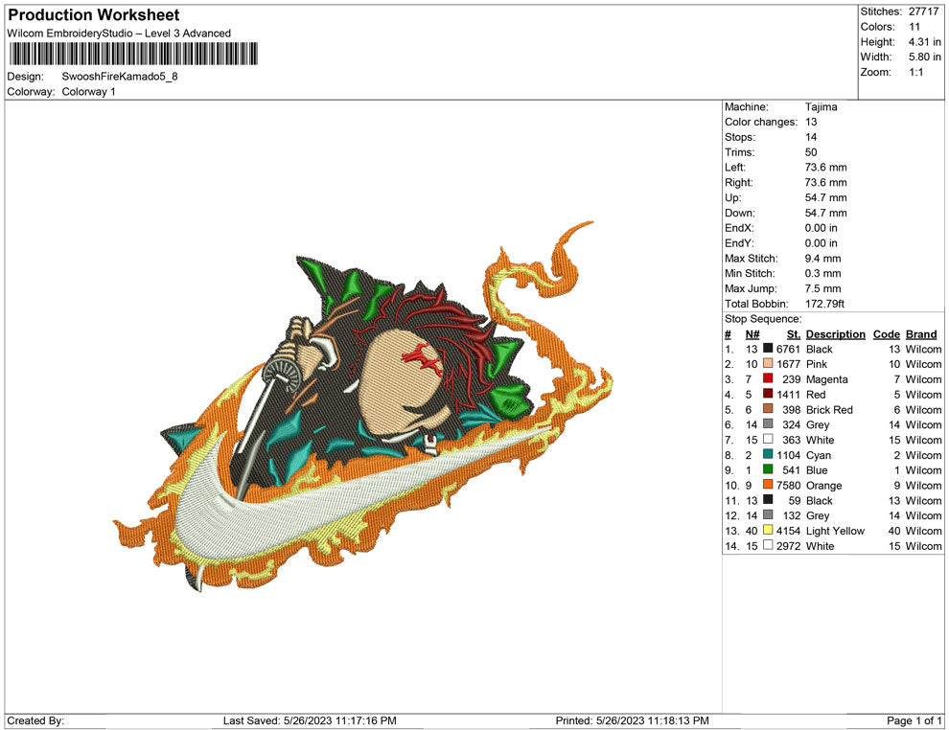Click the 'Stop Sequence:' heading
The image size is (949, 730).
coord(763,319)
